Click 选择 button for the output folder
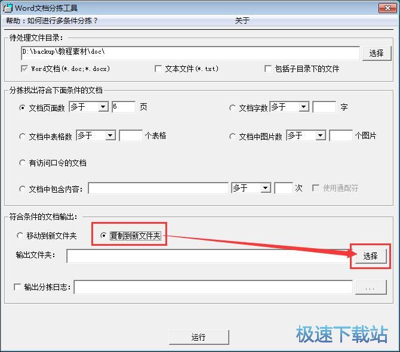The width and height of the screenshot is (400, 352). [370, 256]
